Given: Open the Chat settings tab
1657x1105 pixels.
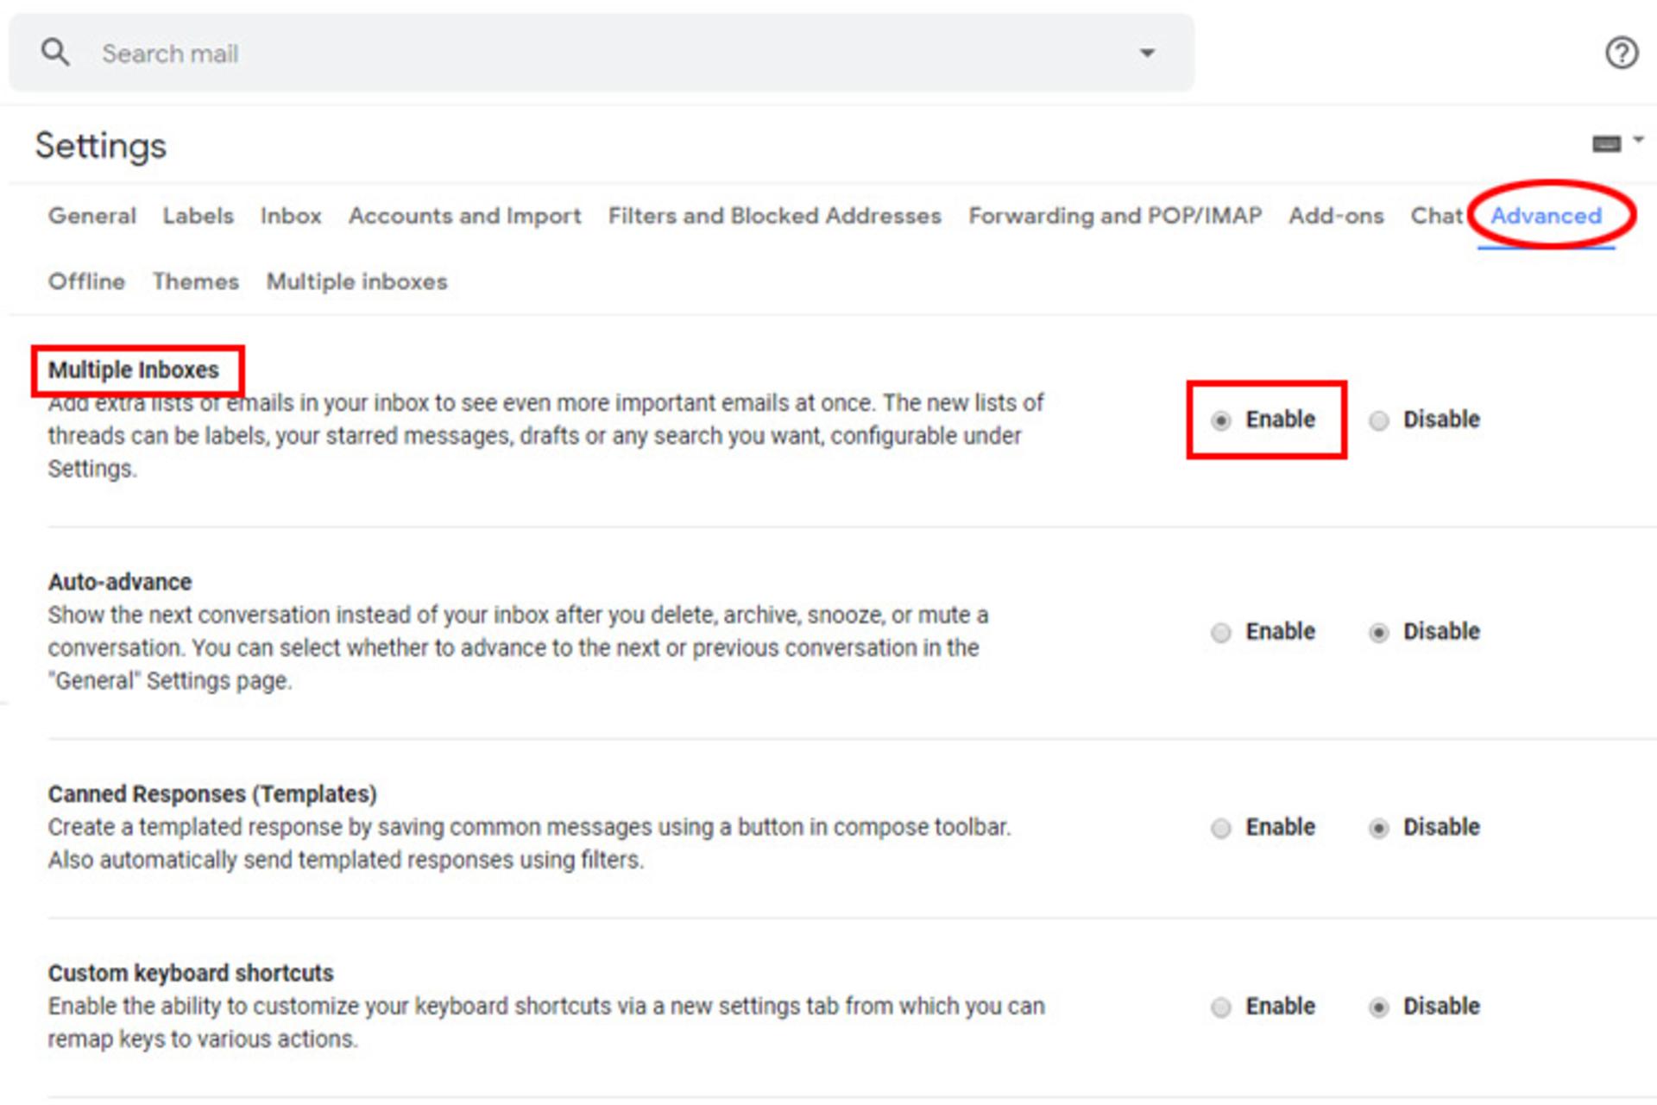Looking at the screenshot, I should pyautogui.click(x=1436, y=216).
